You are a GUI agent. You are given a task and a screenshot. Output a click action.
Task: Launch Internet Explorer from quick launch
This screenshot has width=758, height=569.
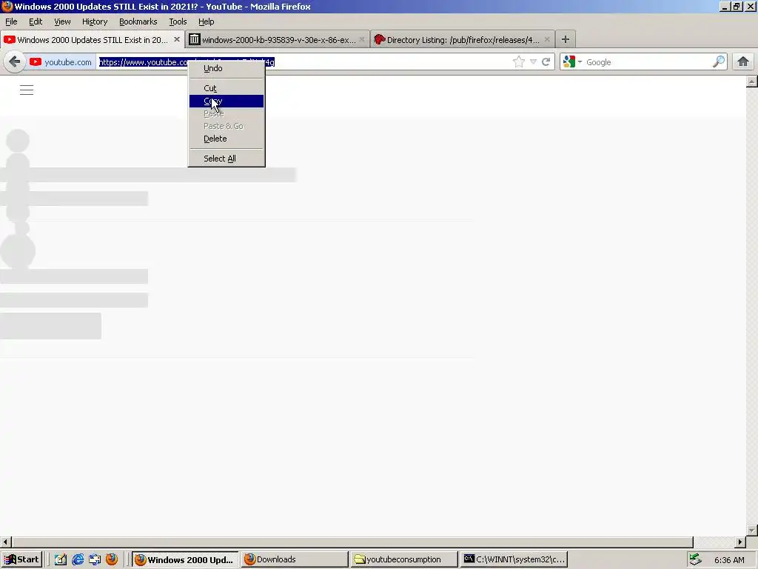tap(77, 559)
